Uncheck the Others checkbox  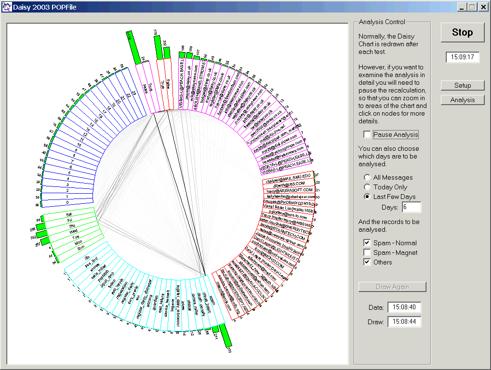click(x=367, y=262)
